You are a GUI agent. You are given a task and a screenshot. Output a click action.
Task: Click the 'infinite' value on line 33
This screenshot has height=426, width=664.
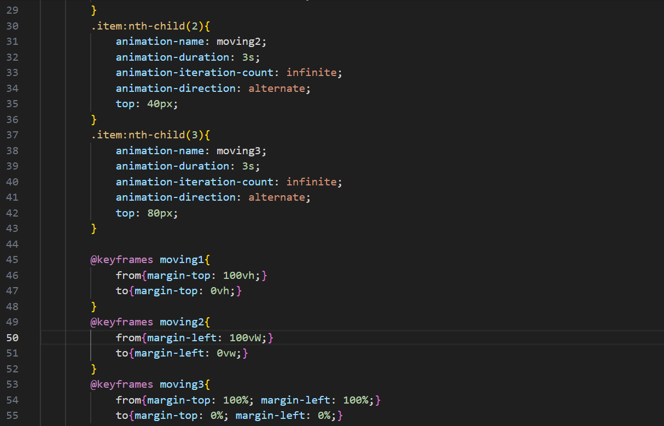click(311, 73)
